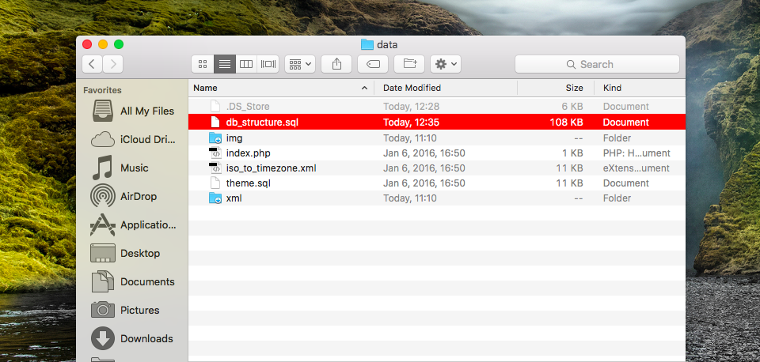Click the db_structure.sql file name
Screen dimensions: 760x362
pos(262,123)
